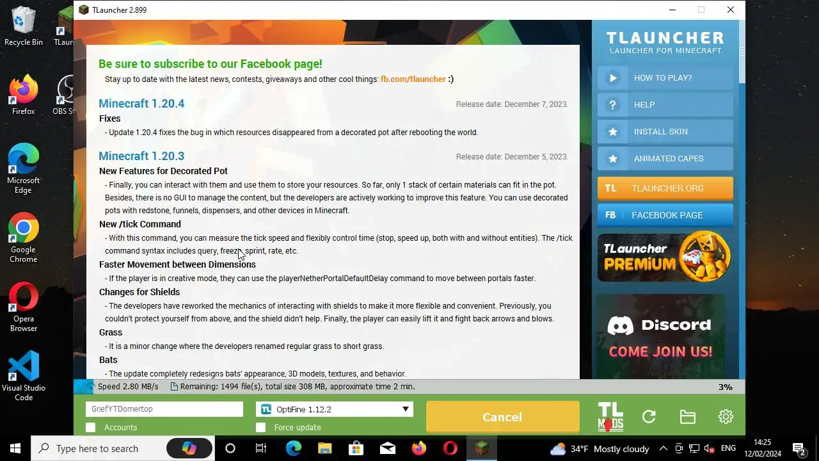Viewport: 819px width, 461px height.
Task: Open TLauncher settings gear icon
Action: (726, 417)
